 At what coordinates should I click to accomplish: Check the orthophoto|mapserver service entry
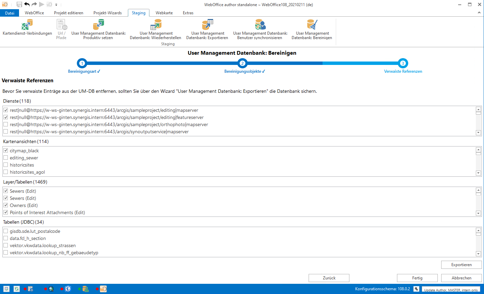tap(6, 124)
